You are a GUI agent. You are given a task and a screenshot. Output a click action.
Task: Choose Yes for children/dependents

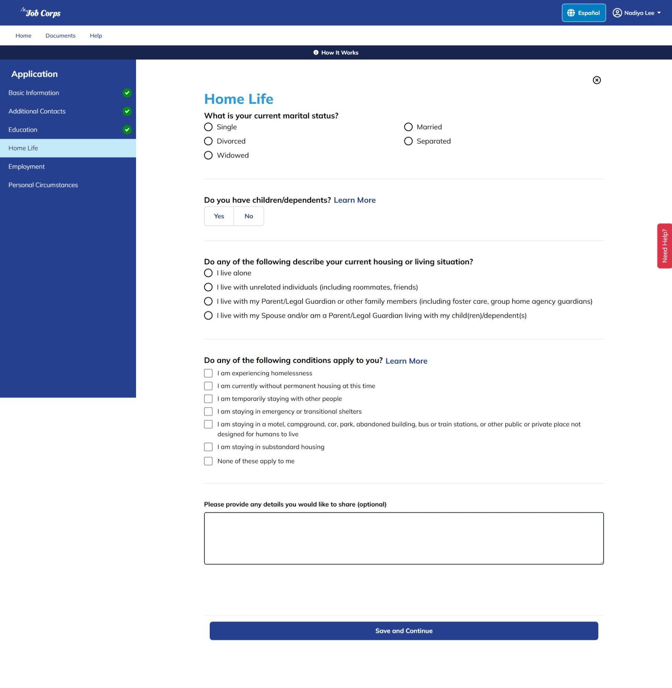click(x=219, y=216)
